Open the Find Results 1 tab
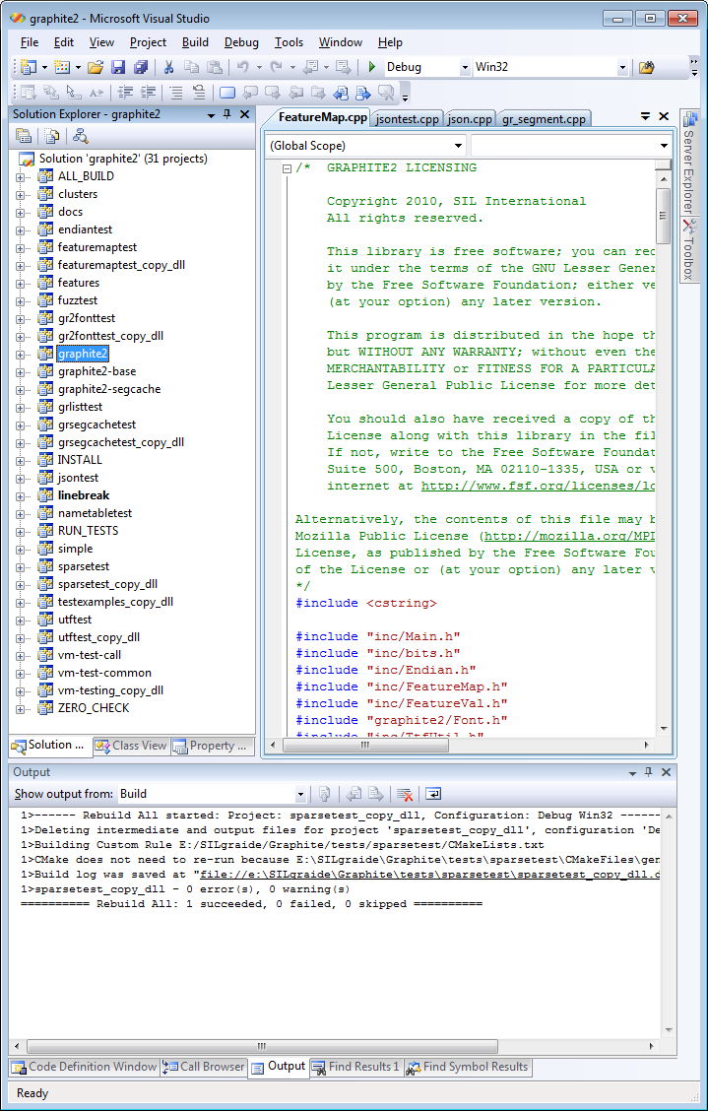Image resolution: width=708 pixels, height=1111 pixels. coord(355,1067)
